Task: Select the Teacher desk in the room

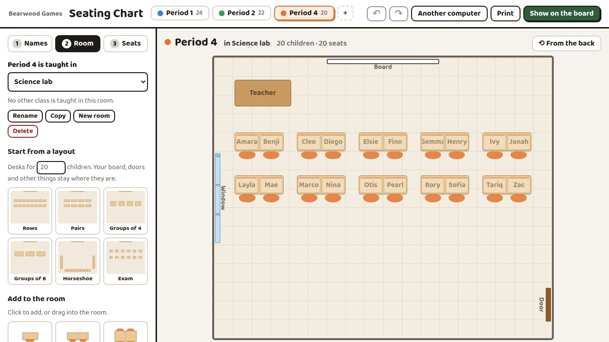Action: [263, 93]
